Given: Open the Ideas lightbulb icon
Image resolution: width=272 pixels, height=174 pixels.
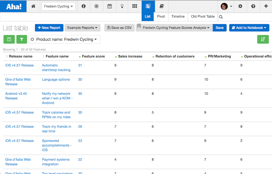Looking at the screenshot, I should click(122, 6).
